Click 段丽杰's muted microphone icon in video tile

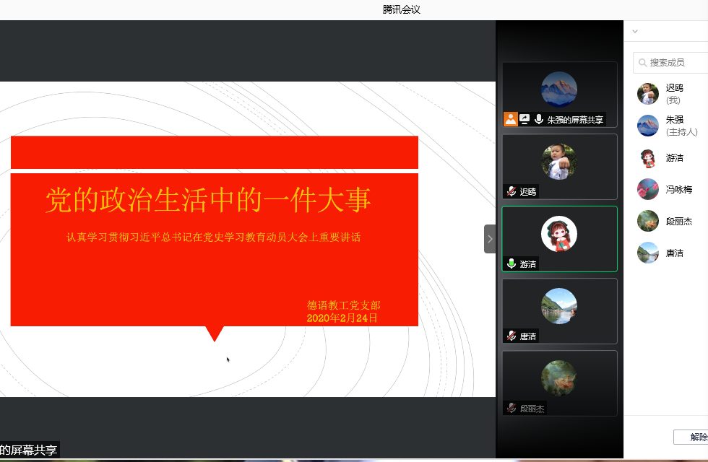tap(511, 409)
